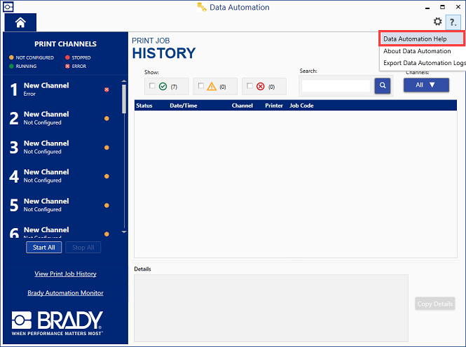Select Data Automation Help menu item
The image size is (466, 347).
tap(415, 39)
